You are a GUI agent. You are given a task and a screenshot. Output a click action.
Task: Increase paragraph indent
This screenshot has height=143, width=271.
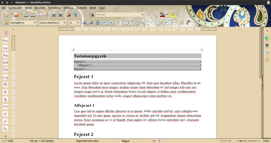(173, 23)
